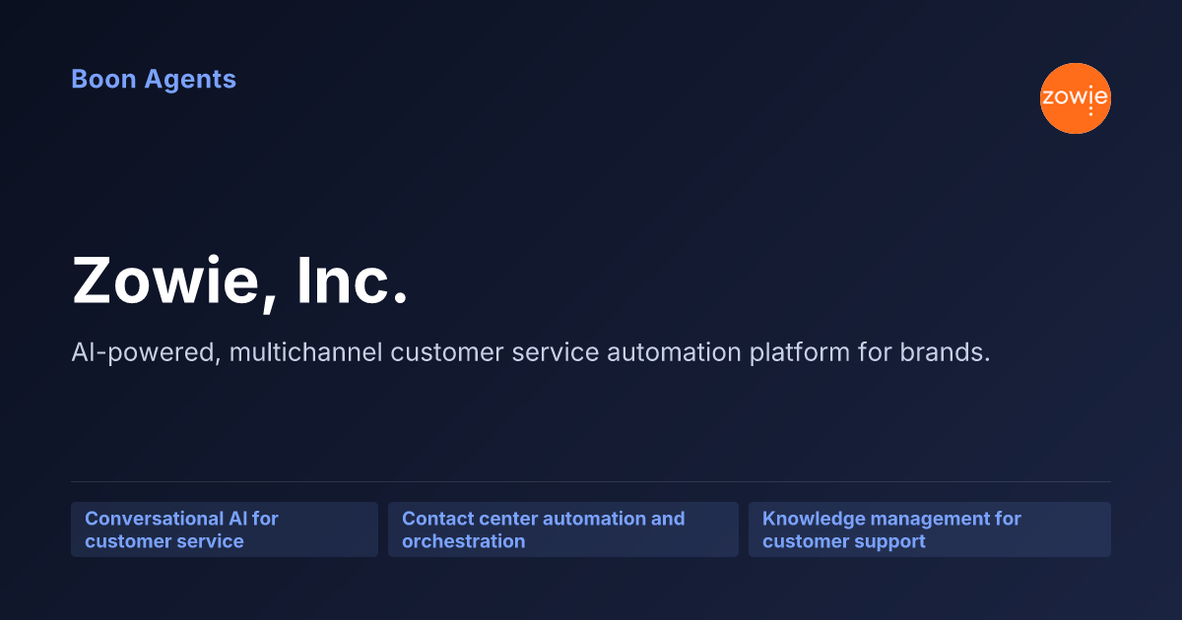Open the Conversational AI for customer service tag
The width and height of the screenshot is (1182, 620).
[x=225, y=529]
